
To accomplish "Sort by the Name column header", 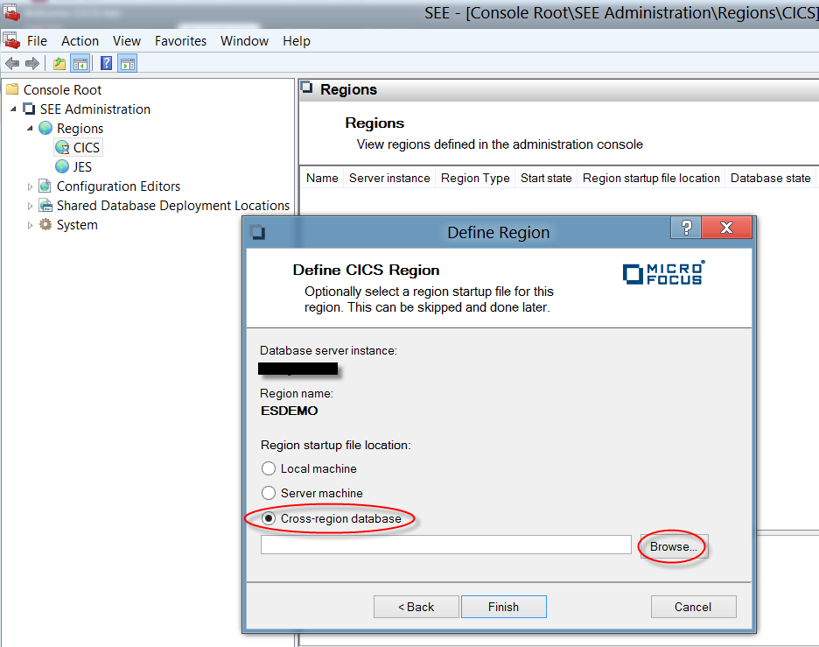I will [322, 179].
